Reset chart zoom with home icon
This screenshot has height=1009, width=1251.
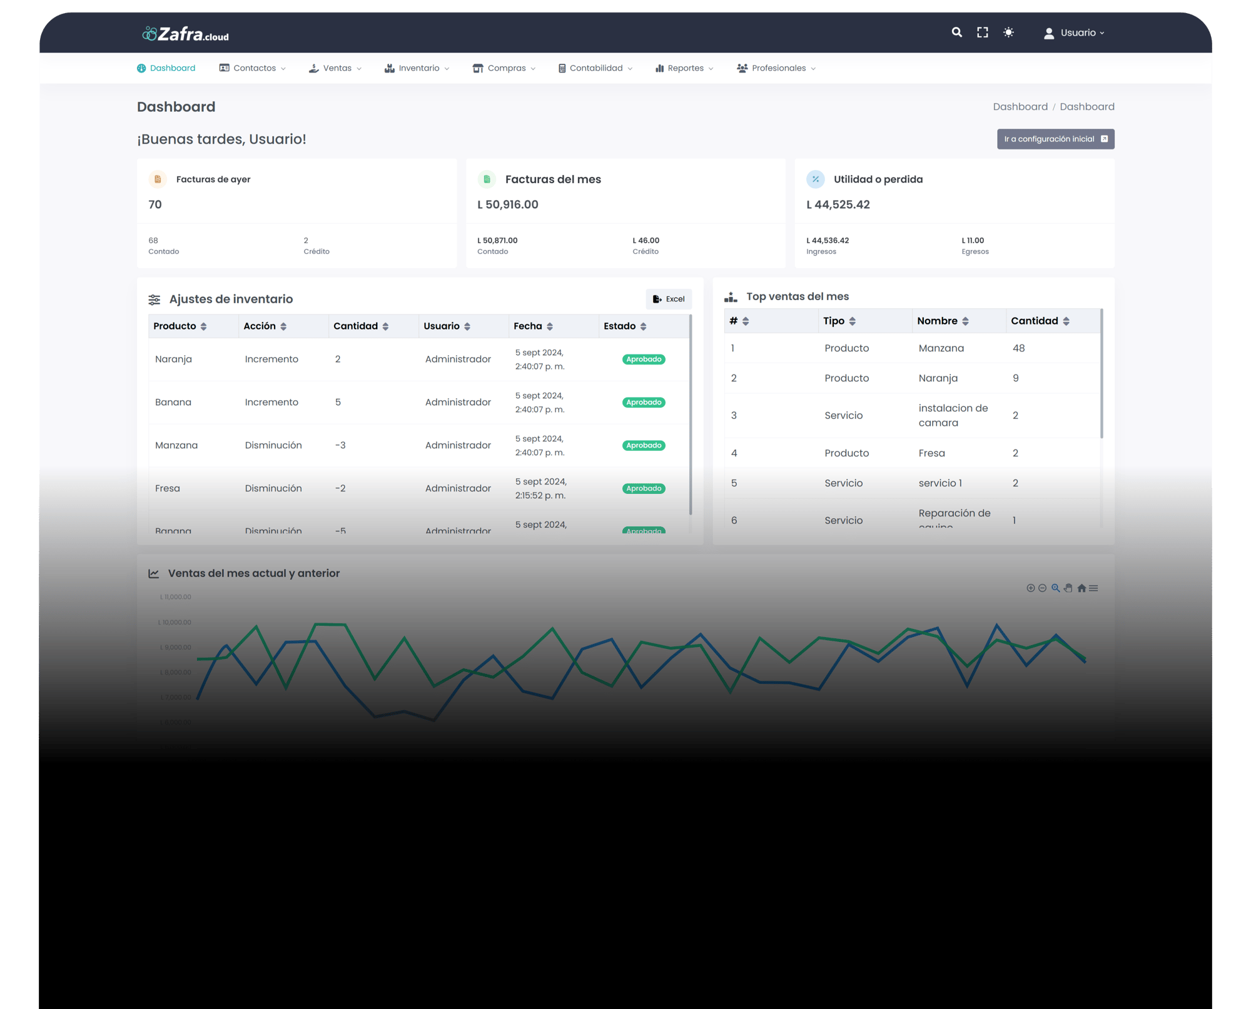pos(1081,588)
